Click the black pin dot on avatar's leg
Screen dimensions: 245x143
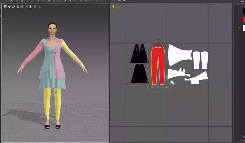pos(56,93)
